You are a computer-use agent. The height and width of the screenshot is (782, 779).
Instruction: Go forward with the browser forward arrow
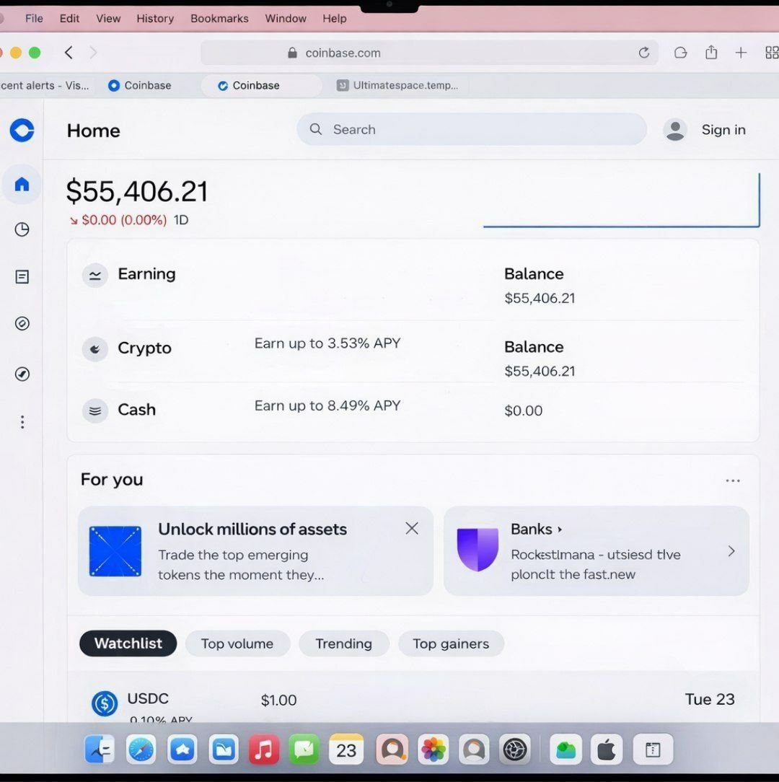[x=93, y=53]
